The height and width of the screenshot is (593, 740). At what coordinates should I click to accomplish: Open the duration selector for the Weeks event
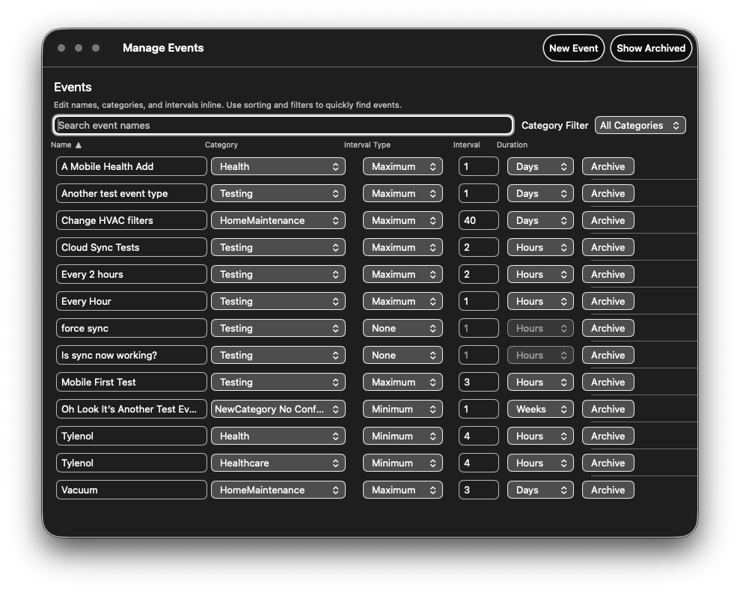539,409
